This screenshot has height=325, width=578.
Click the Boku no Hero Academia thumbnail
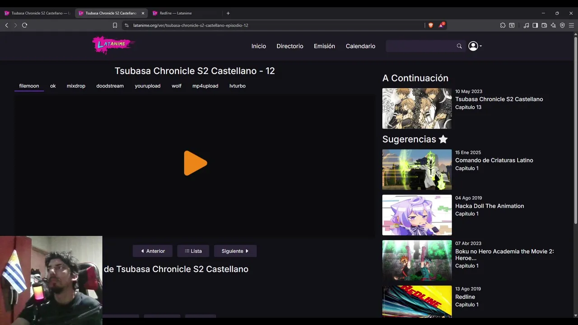coord(417,260)
